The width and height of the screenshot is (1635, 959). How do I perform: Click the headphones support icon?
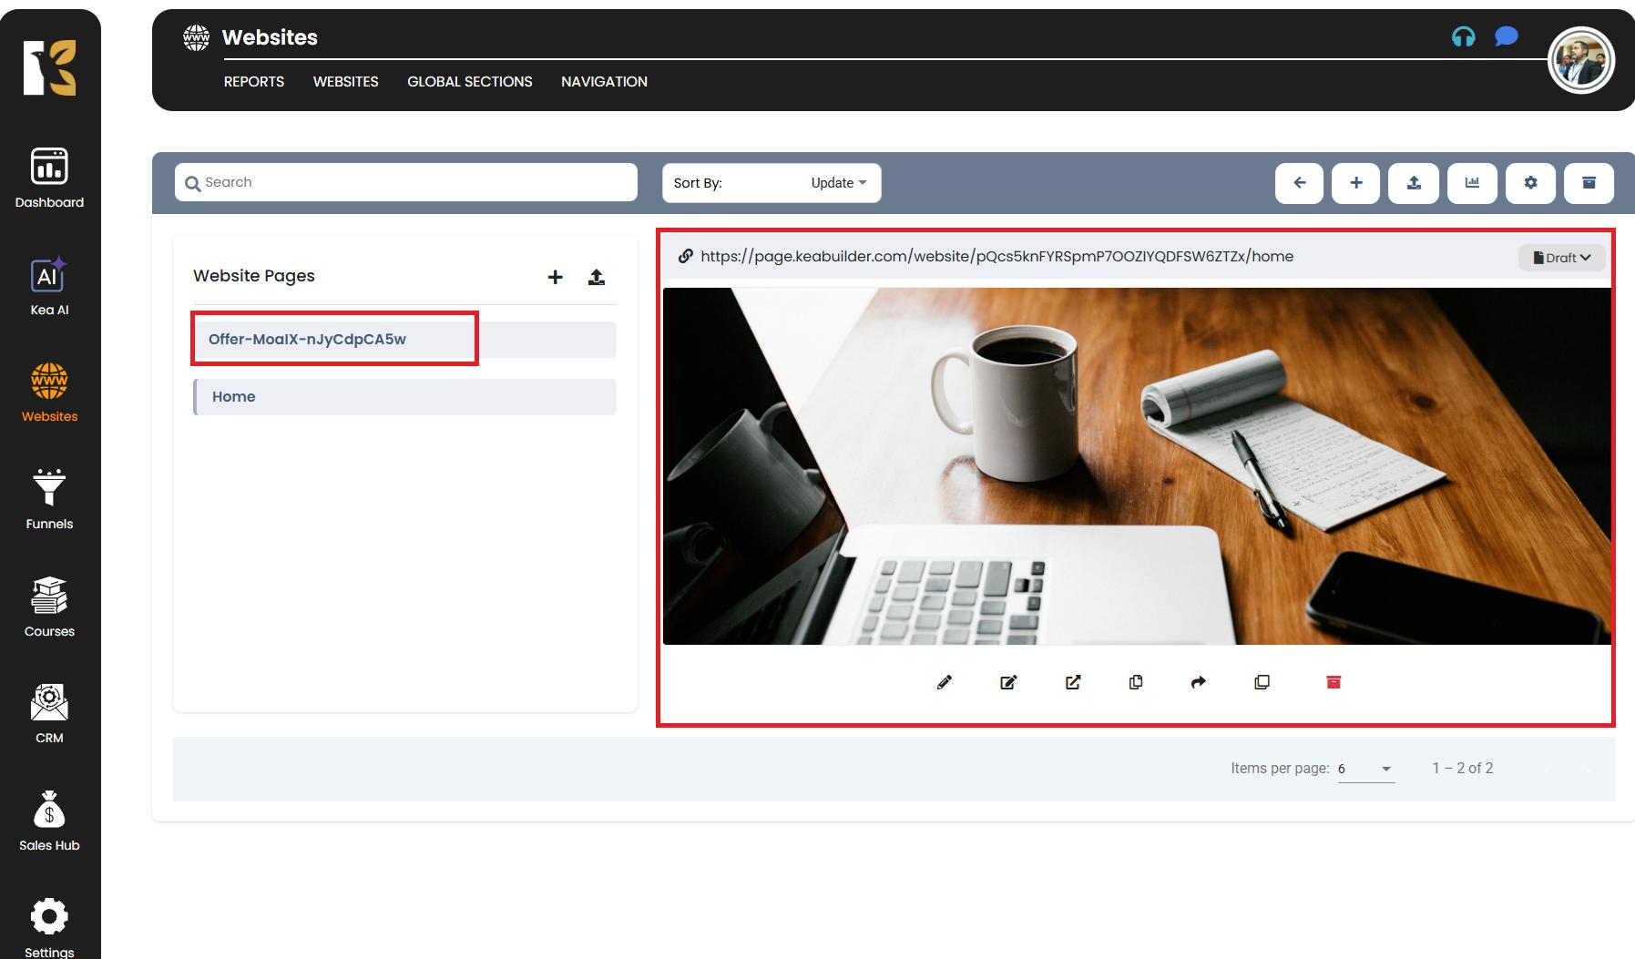coord(1463,36)
